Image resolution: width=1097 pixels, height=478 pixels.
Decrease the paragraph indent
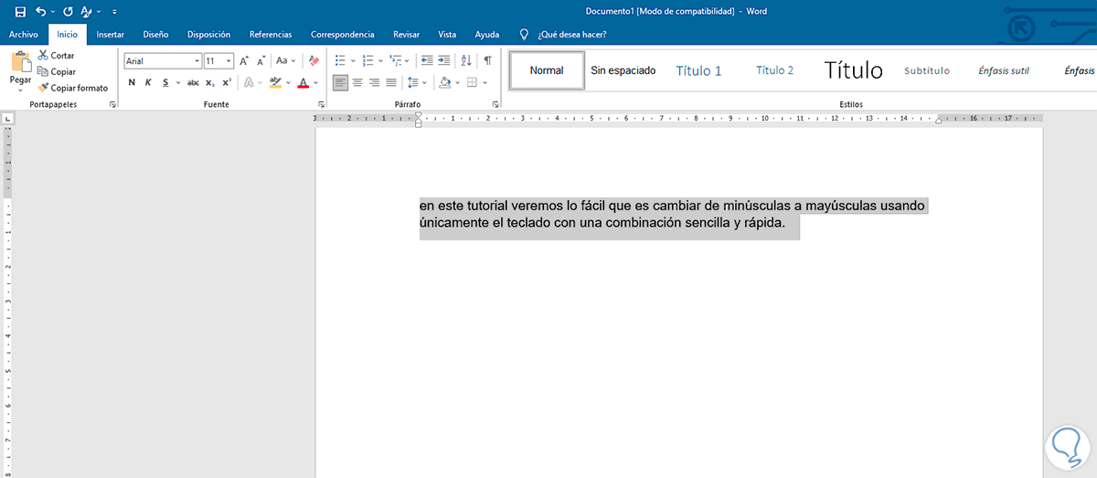click(427, 61)
